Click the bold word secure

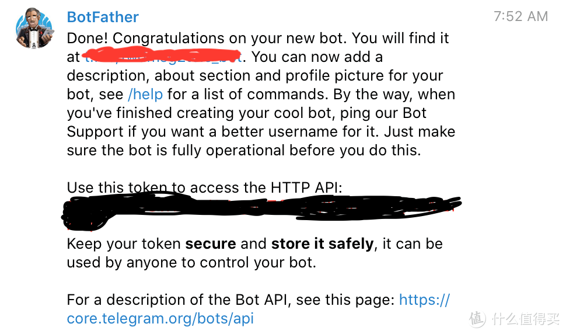click(211, 243)
